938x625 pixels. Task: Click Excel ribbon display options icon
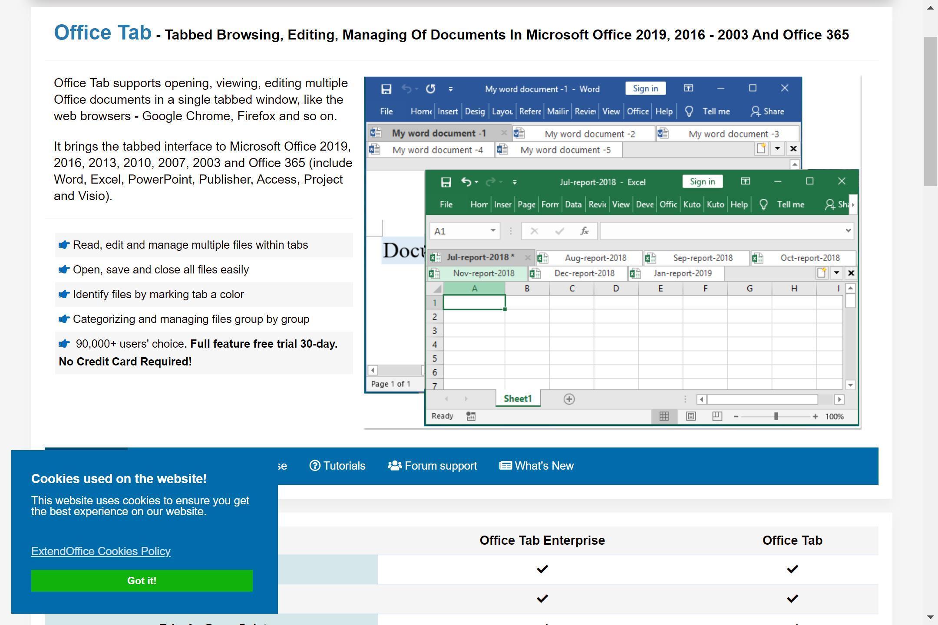click(x=745, y=181)
